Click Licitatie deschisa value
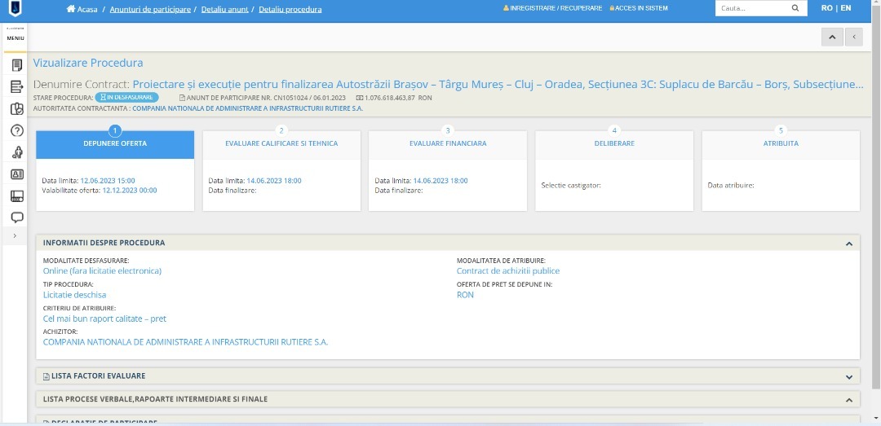 click(x=75, y=295)
